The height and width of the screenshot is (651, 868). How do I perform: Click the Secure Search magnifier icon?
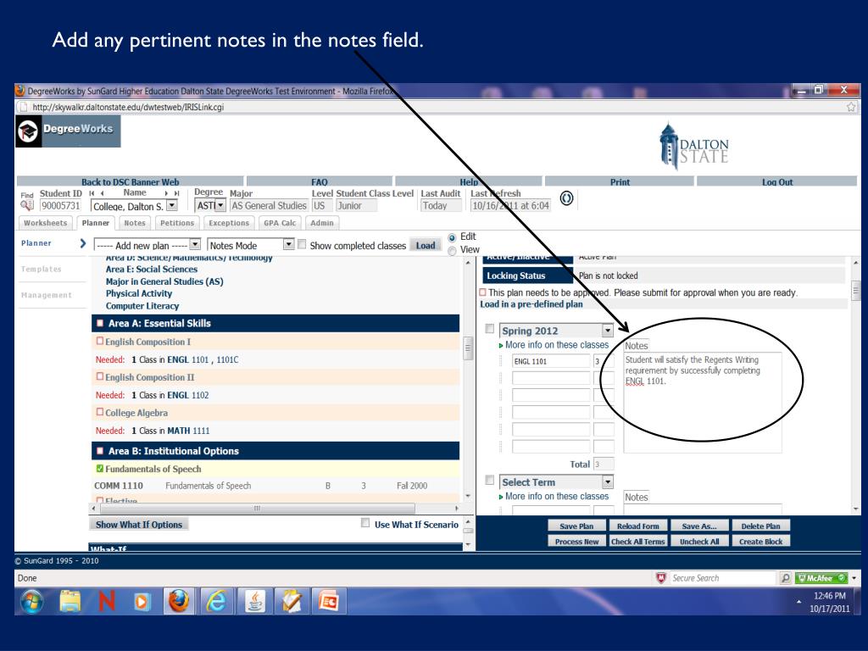tap(785, 578)
